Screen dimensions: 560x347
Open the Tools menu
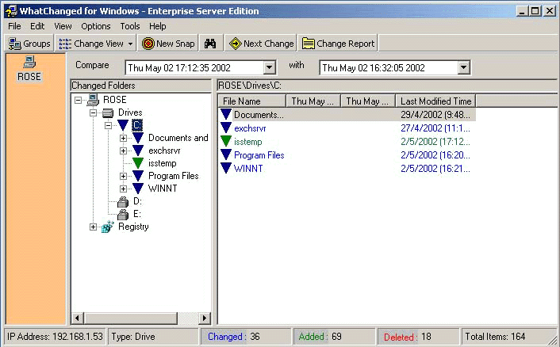[x=130, y=26]
